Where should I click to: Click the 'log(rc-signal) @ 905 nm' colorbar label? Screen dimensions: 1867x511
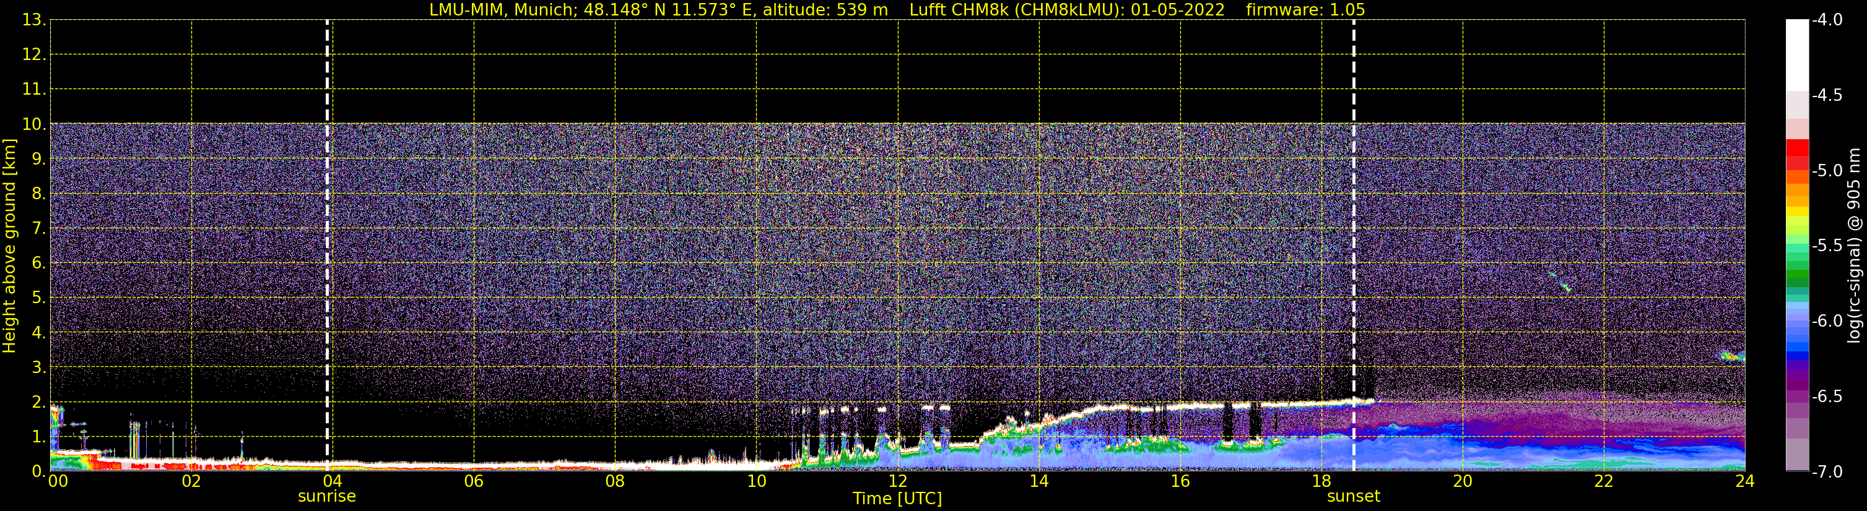coord(1854,246)
